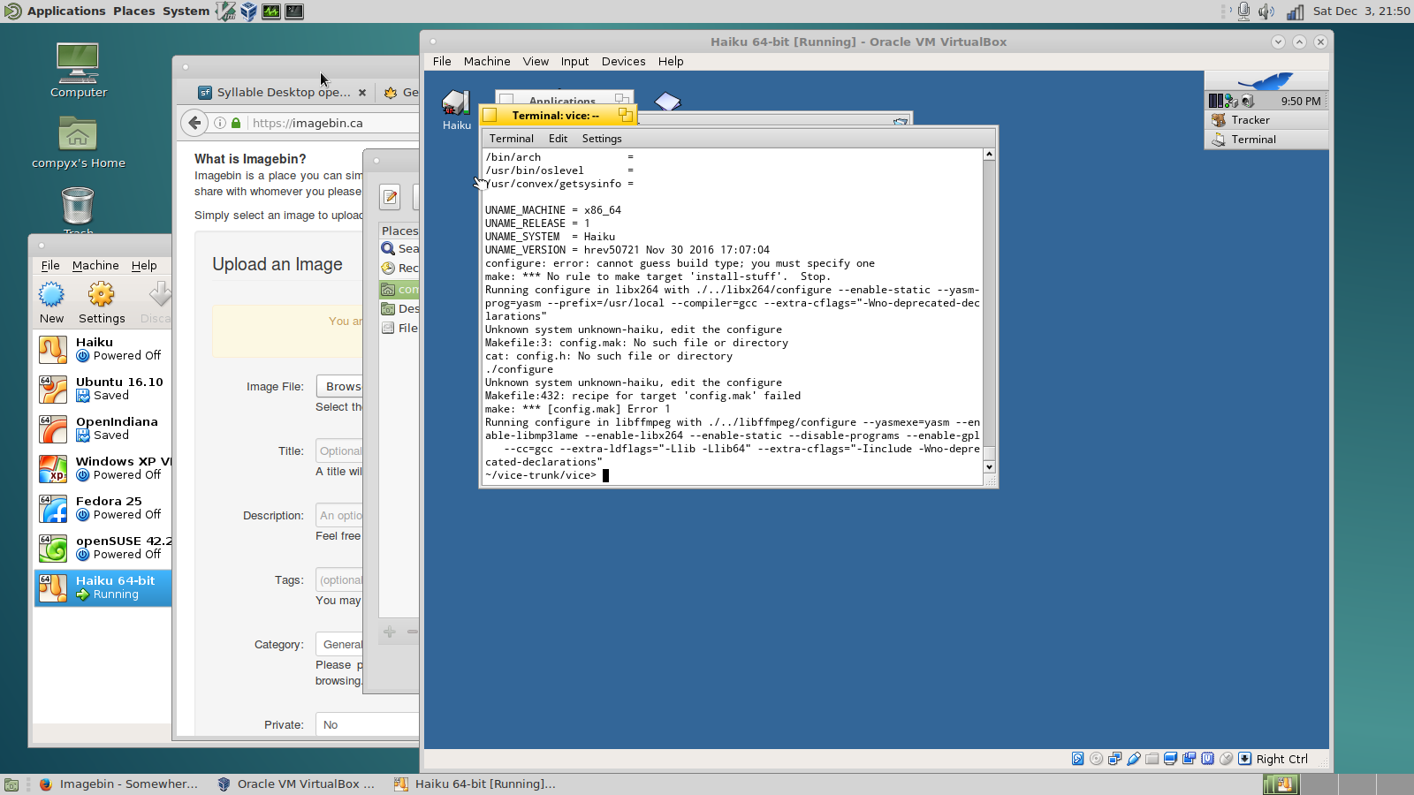The image size is (1414, 795).
Task: Select the Haiku 64-bit running VM entry
Action: (103, 587)
